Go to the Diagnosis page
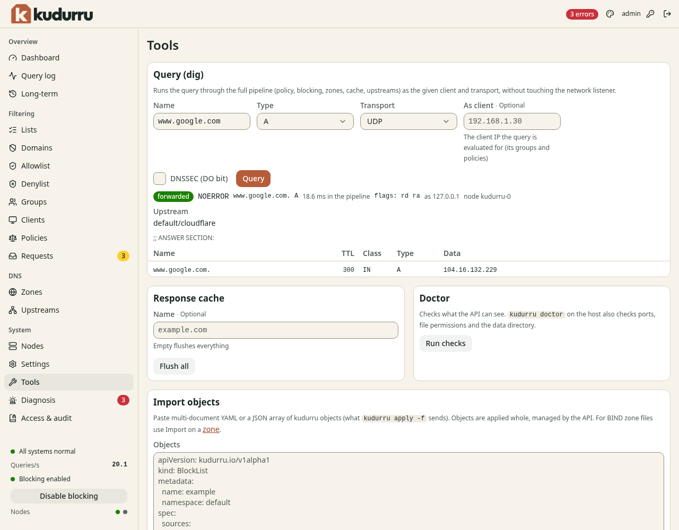 (x=69, y=400)
